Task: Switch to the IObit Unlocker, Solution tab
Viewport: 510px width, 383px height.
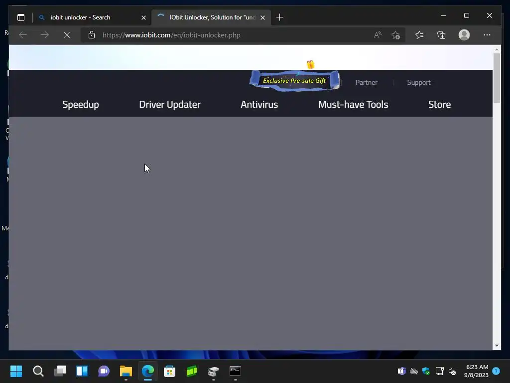Action: click(x=211, y=17)
